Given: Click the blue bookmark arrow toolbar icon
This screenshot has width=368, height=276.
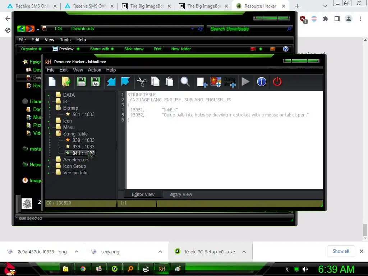Looking at the screenshot, I should pos(125,82).
